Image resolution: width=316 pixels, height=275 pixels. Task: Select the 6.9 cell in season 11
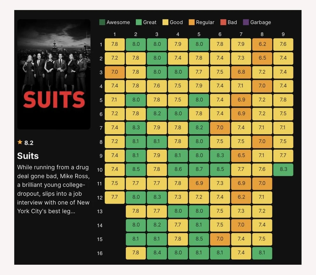199,183
